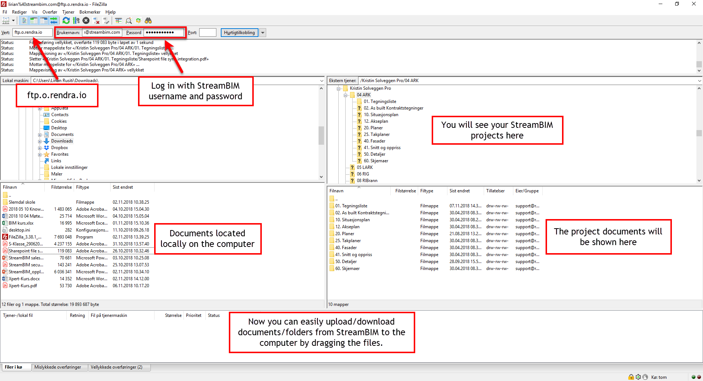This screenshot has width=703, height=381.
Task: Expand the Downloads folder in local tree
Action: click(40, 141)
